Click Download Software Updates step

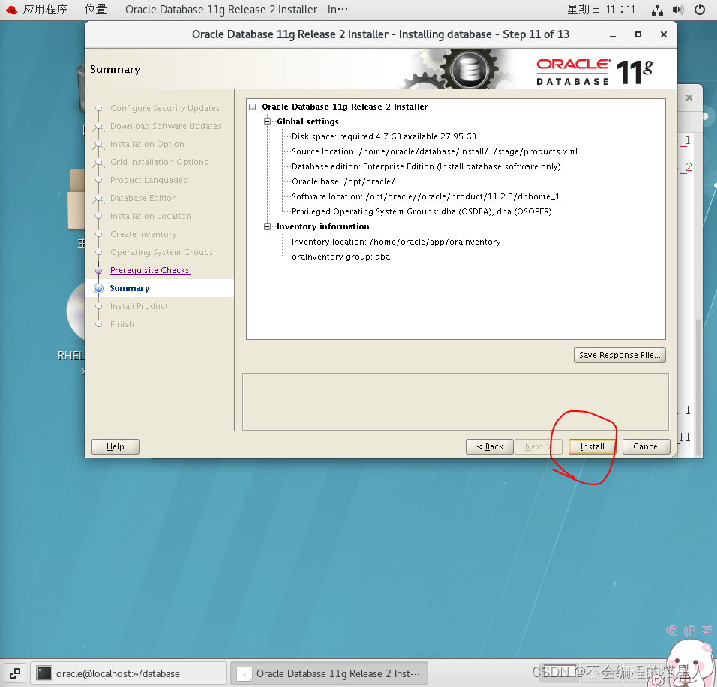(x=166, y=126)
